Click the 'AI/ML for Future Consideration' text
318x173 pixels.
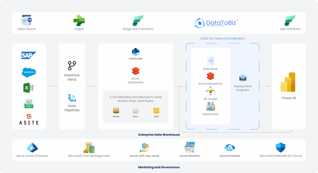coord(222,39)
